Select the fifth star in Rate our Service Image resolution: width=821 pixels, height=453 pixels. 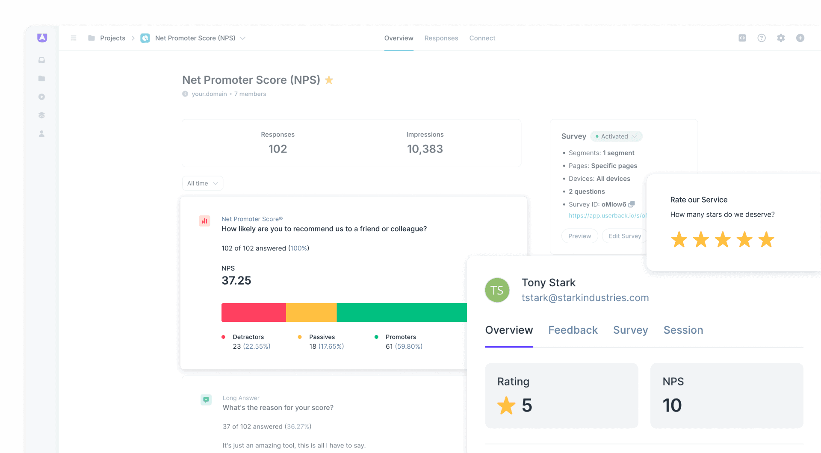pos(766,240)
